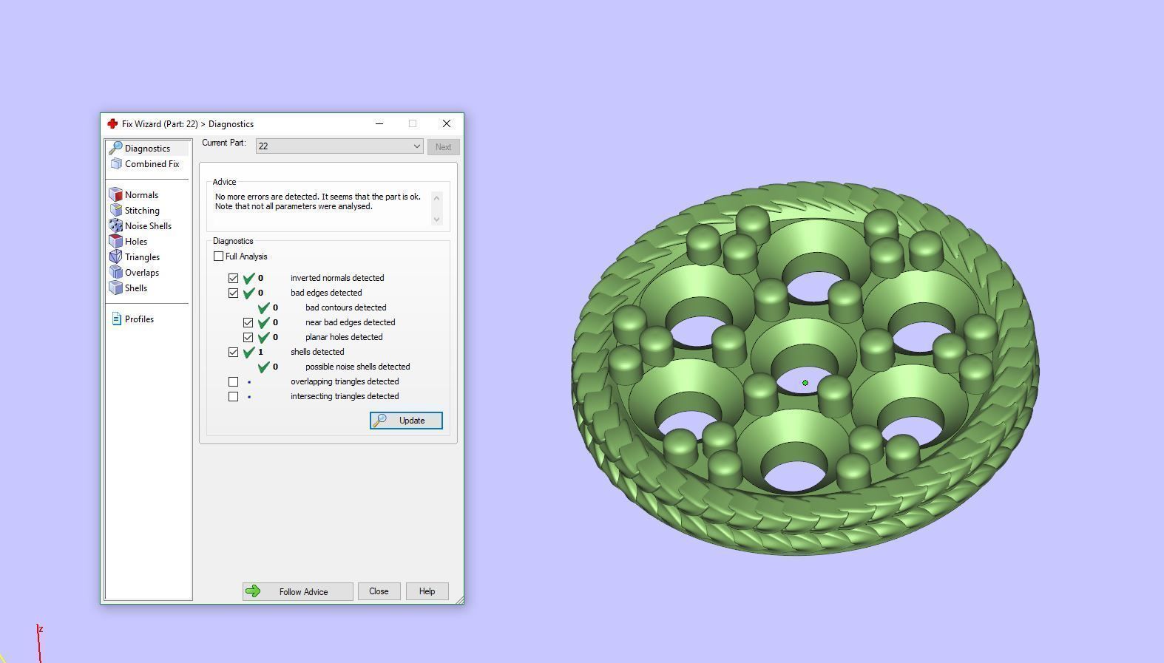Enable intersecting triangles detection checkbox
The height and width of the screenshot is (663, 1164).
pos(234,397)
